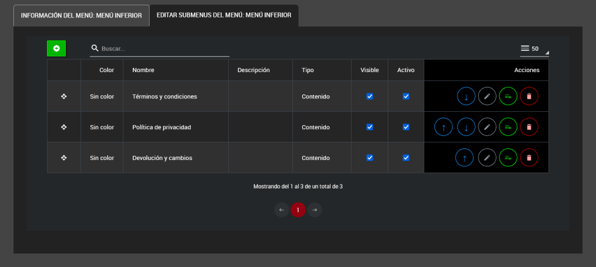
Task: Toggle Visible checkbox for Devolución y cambios
Action: point(370,158)
